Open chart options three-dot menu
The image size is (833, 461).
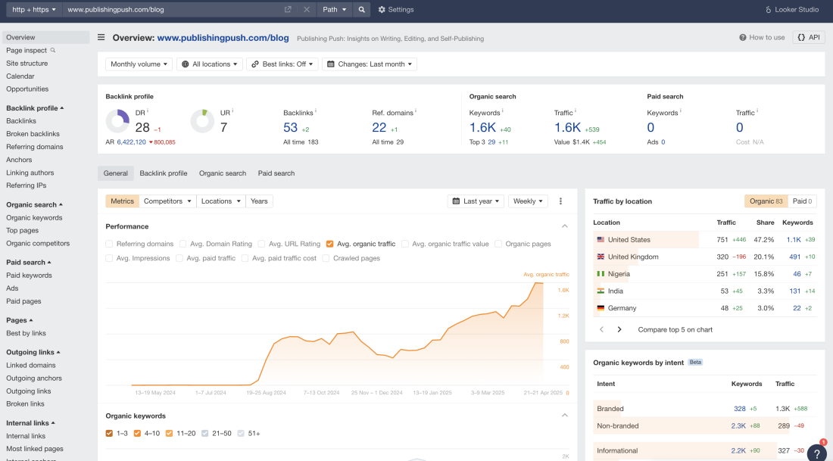coord(560,201)
